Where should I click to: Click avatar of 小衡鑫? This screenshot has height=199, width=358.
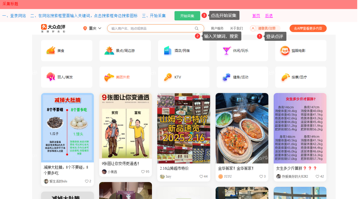104,172
